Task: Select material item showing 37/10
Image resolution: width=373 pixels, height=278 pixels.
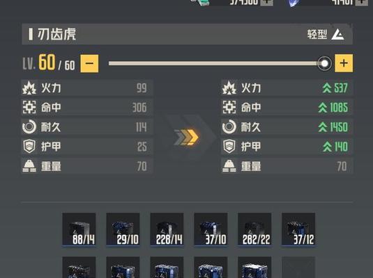Action: [x=211, y=229]
